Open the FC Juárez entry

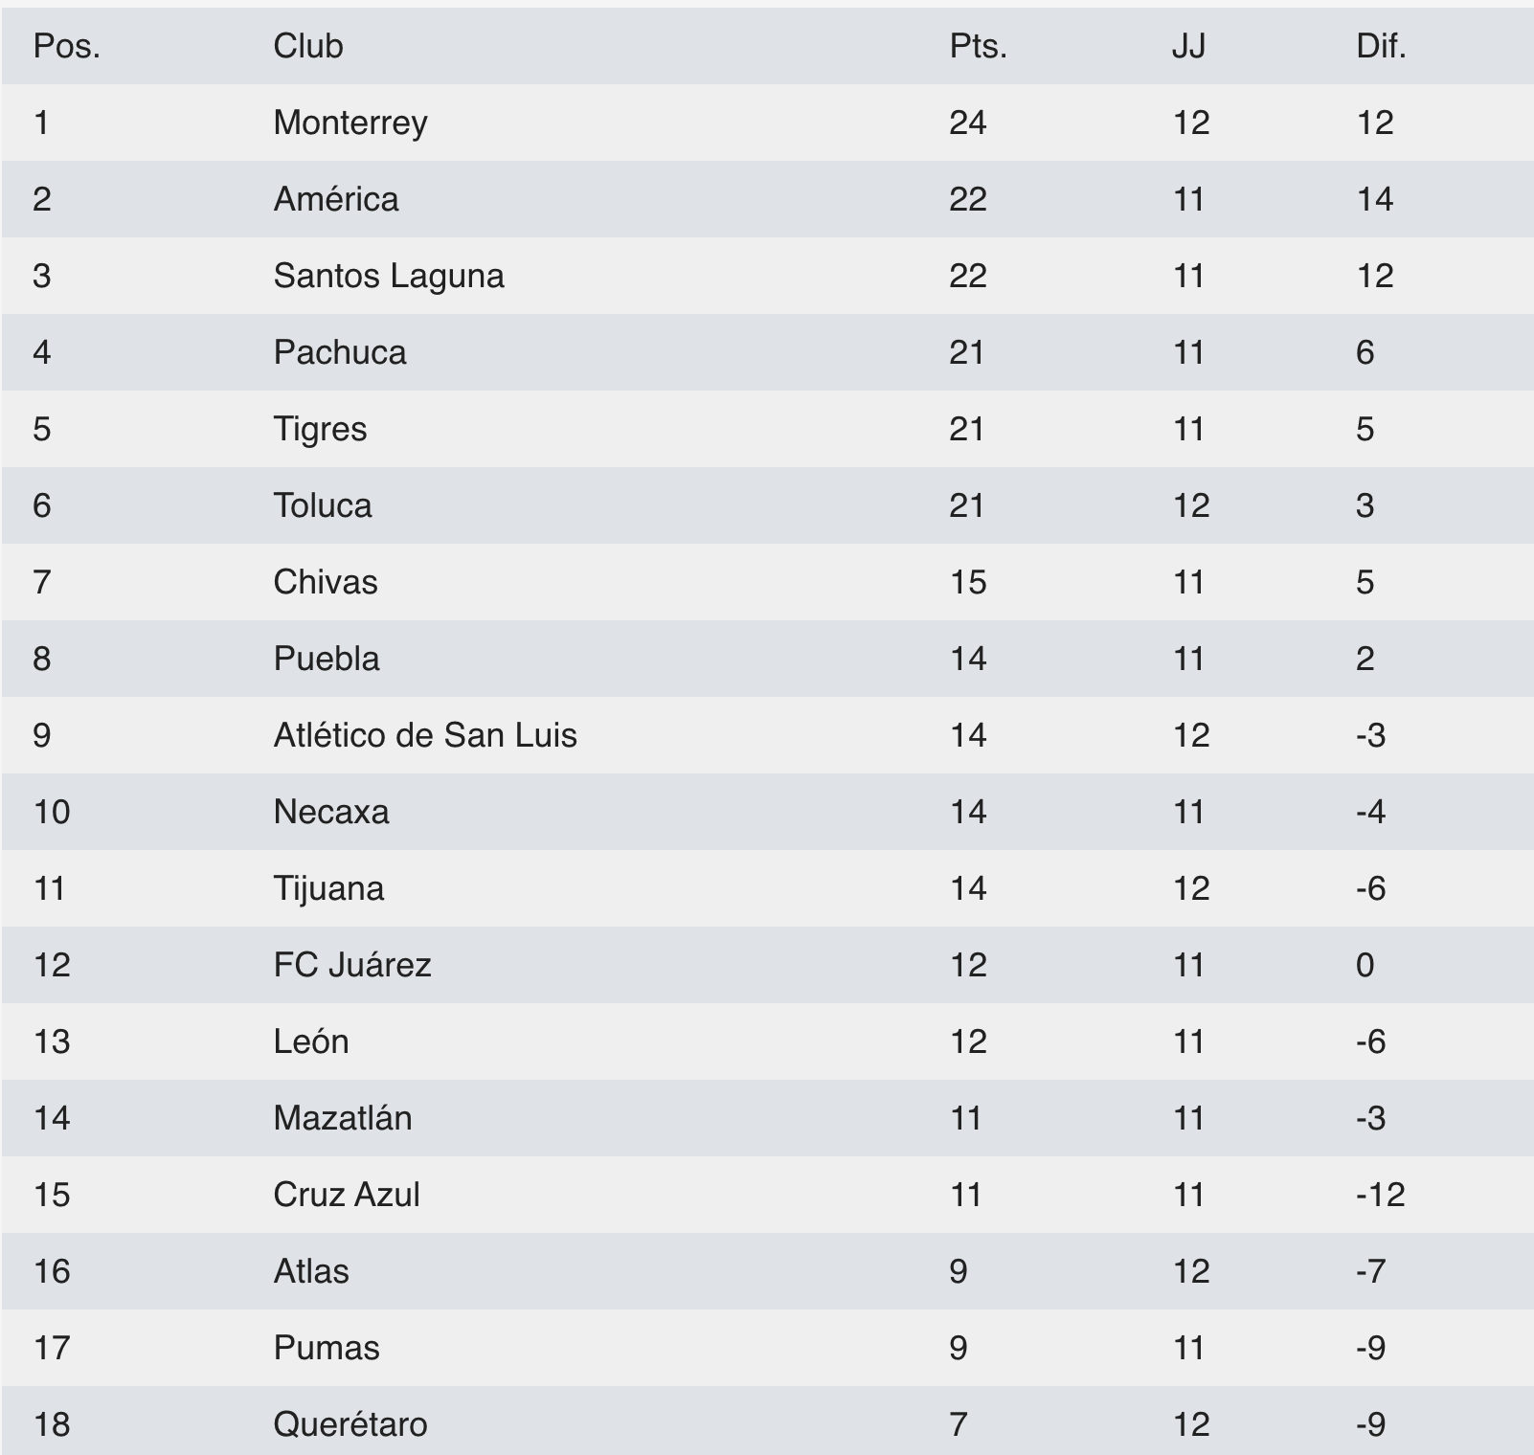click(352, 965)
